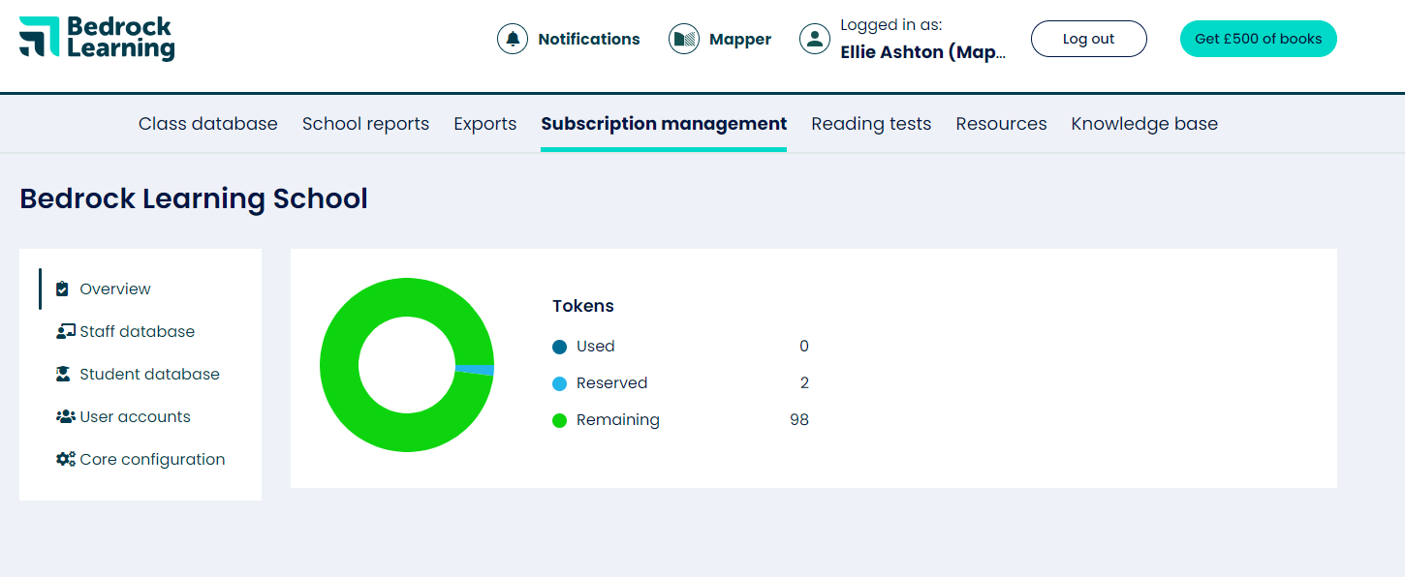Open the Reading tests page

(870, 123)
